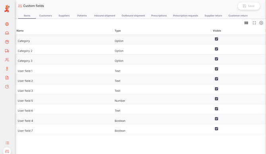Viewport: 266px width, 154px height.
Task: Click the sliders icon beside Custom fields title
Action: (x=20, y=6)
